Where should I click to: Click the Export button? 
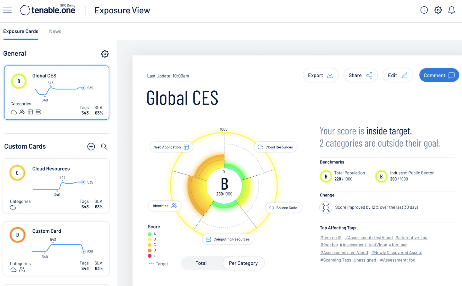[x=321, y=75]
